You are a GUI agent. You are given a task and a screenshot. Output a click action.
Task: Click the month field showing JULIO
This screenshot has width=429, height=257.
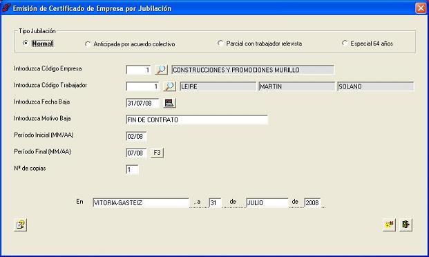267,203
